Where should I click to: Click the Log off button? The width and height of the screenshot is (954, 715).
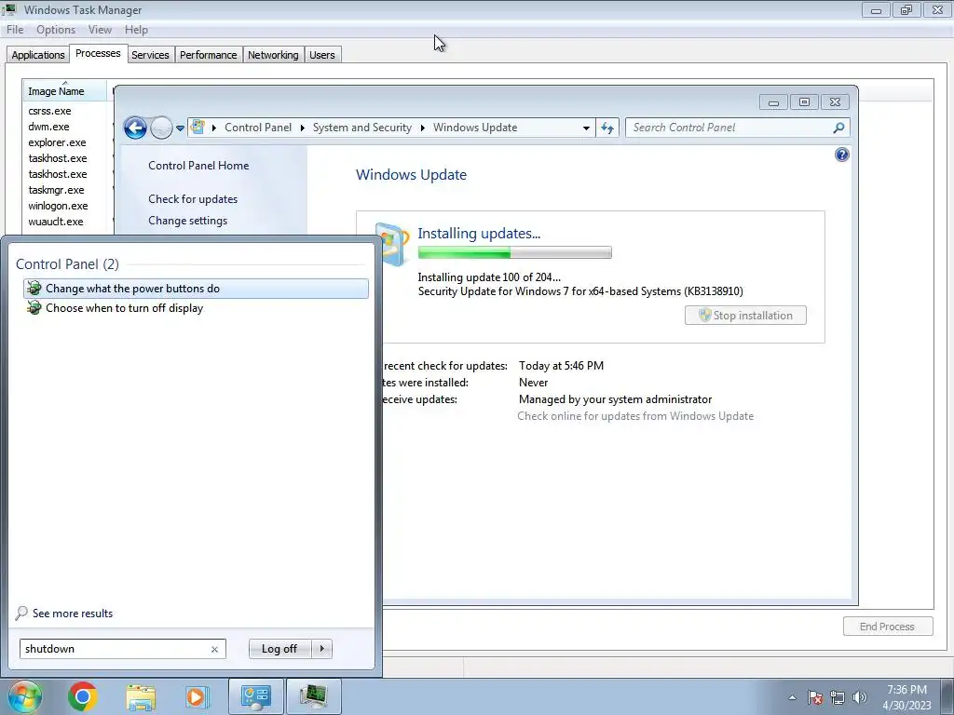click(x=279, y=649)
